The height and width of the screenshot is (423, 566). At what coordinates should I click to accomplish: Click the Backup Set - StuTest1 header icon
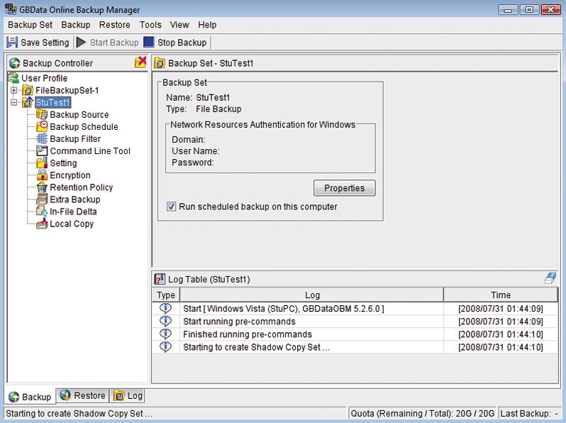[x=159, y=63]
